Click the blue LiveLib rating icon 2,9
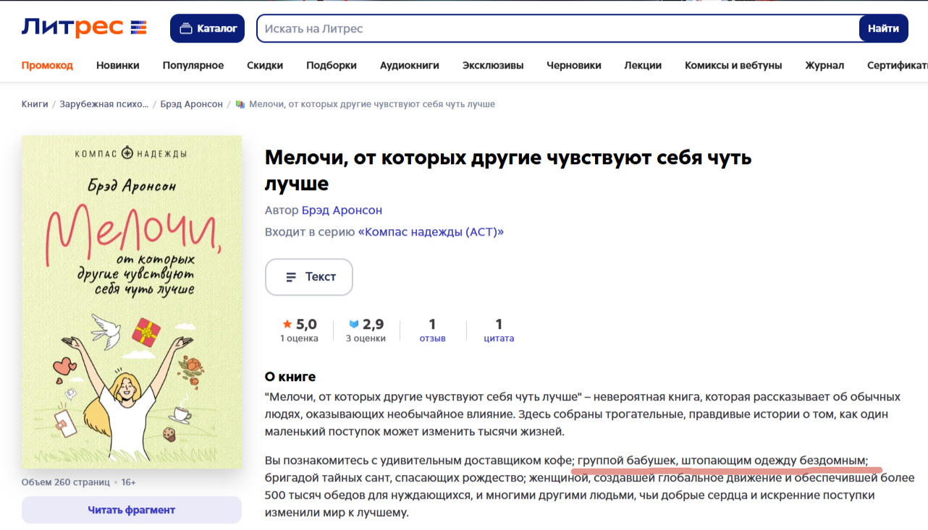 click(x=354, y=325)
